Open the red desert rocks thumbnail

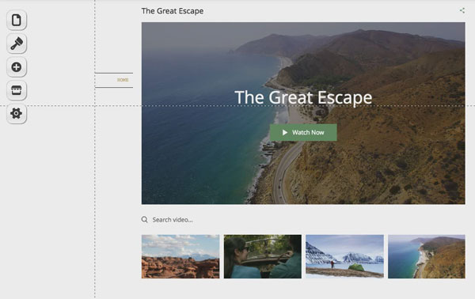180,256
